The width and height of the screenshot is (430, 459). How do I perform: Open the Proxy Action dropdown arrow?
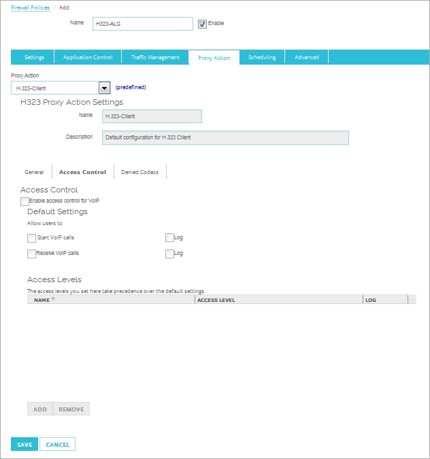(104, 88)
